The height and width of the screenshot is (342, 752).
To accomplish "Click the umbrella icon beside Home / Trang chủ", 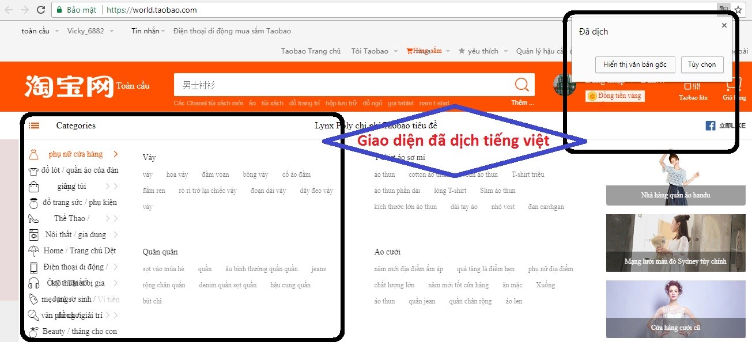I will (x=34, y=250).
